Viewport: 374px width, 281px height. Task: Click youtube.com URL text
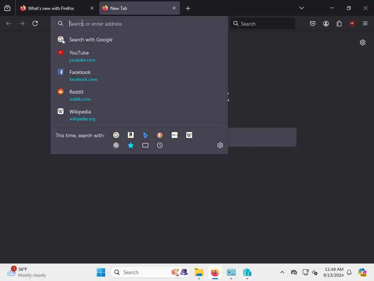pos(82,60)
